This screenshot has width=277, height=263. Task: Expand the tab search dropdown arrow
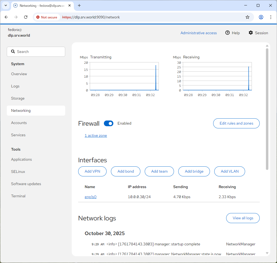pos(5,5)
